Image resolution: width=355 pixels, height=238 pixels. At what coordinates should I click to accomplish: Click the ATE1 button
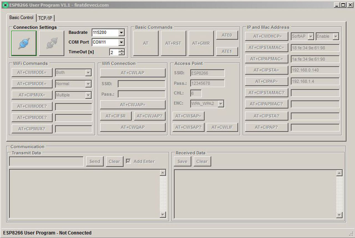[x=227, y=51]
